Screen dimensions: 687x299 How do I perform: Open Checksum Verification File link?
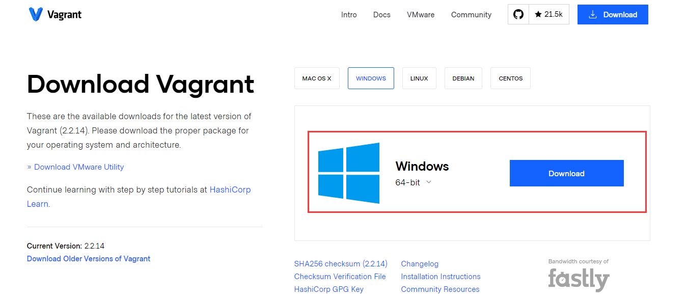[x=340, y=277]
